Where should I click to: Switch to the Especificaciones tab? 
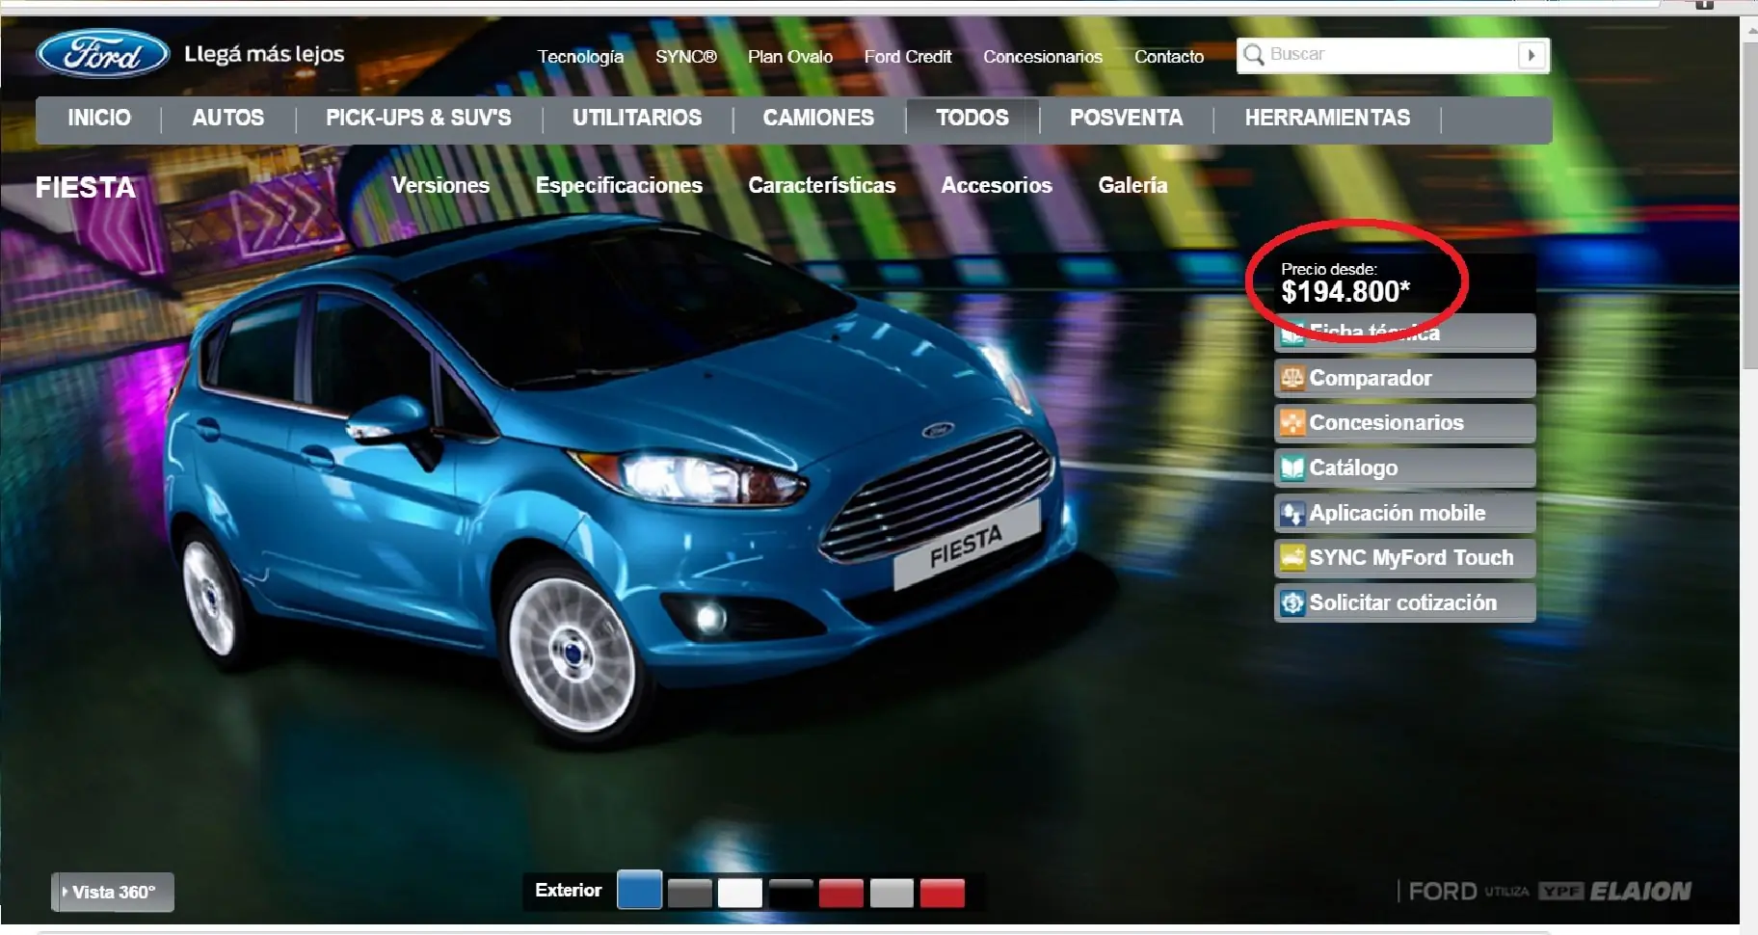click(619, 185)
